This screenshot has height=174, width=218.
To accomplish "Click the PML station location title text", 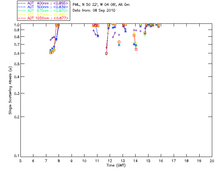I will (x=101, y=5).
